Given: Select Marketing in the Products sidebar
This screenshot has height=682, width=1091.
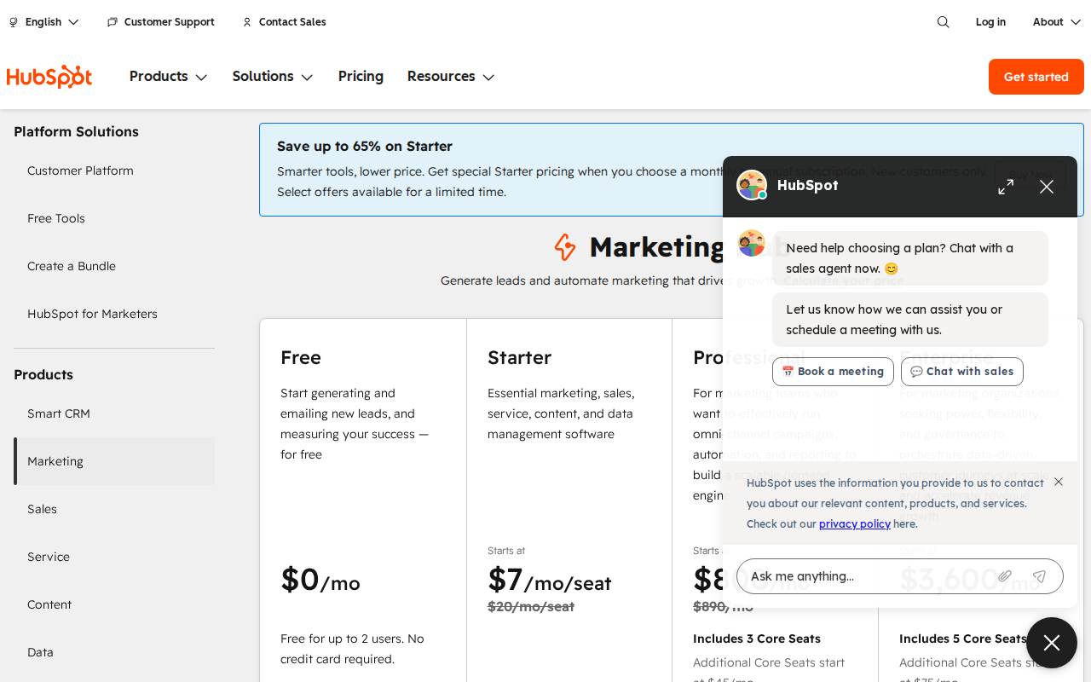Looking at the screenshot, I should click(114, 461).
